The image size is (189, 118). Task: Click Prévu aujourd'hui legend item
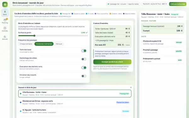(x=101, y=14)
